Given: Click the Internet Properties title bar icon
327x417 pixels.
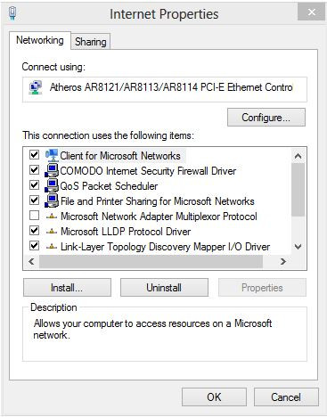Looking at the screenshot, I should point(12,13).
